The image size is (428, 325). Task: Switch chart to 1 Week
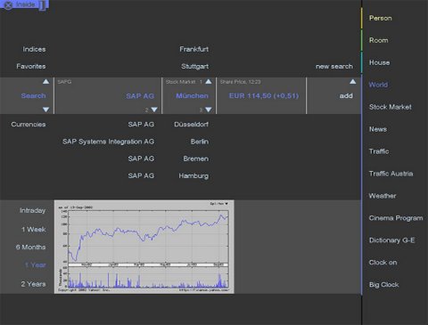(x=34, y=230)
